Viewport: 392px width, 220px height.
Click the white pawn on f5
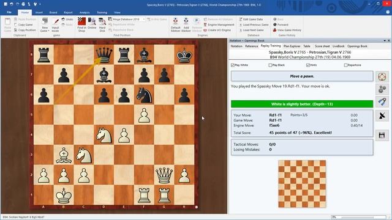[144, 115]
